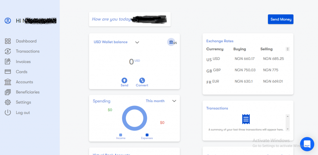Click the last three transactions summary text

[246, 130]
